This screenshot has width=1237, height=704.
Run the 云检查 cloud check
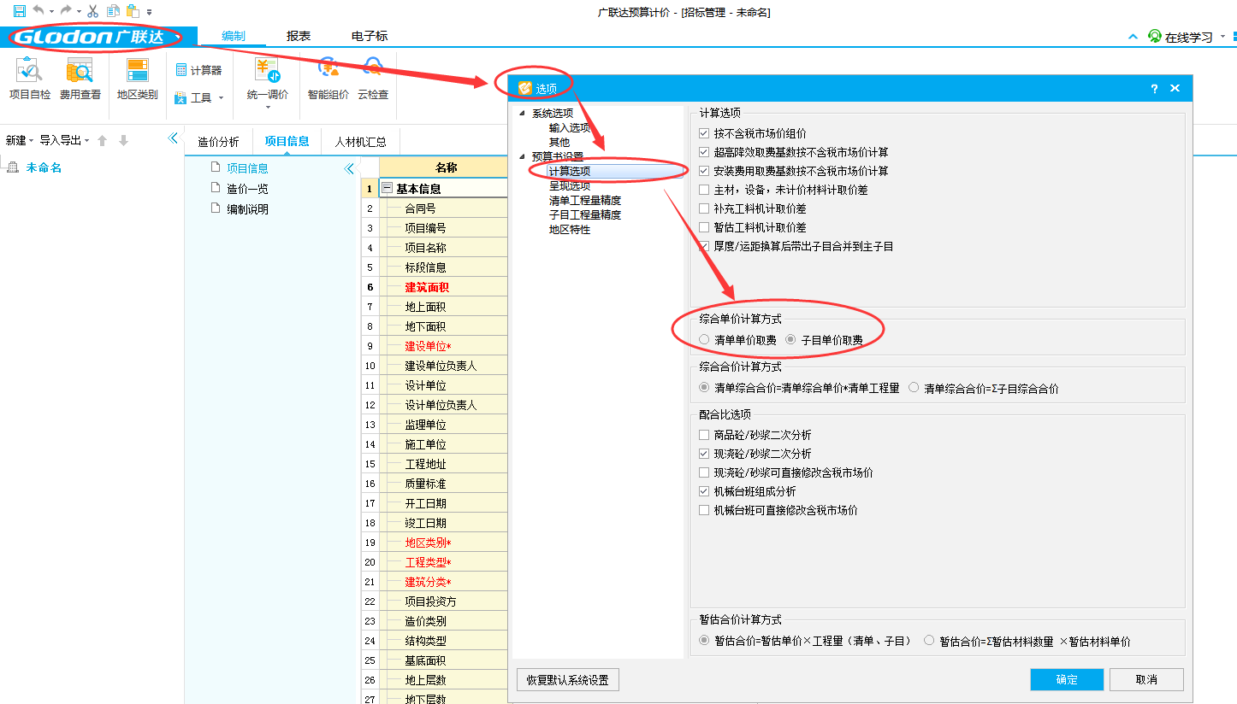coord(373,79)
